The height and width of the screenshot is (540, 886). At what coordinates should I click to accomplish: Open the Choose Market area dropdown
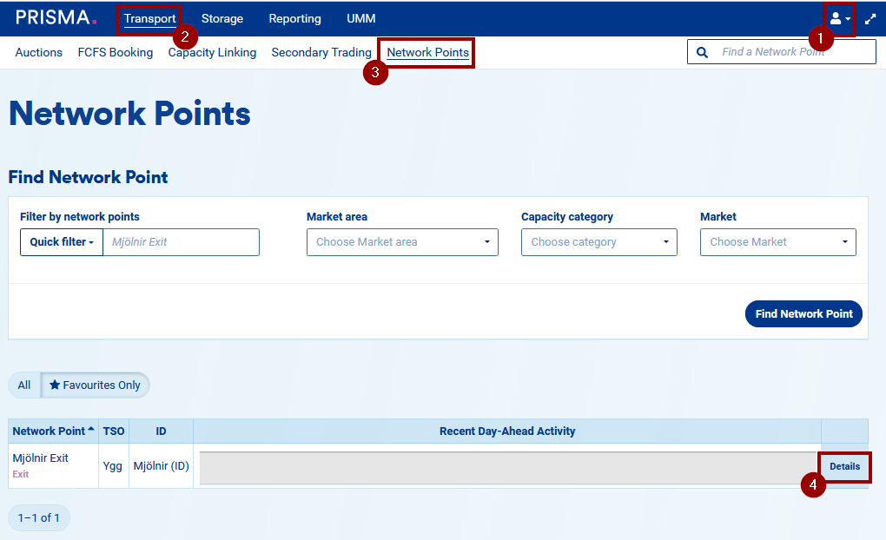click(401, 241)
